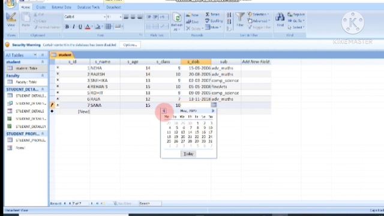384x216 pixels.
Task: Switch to the Home ribbon tab
Action: coord(25,7)
